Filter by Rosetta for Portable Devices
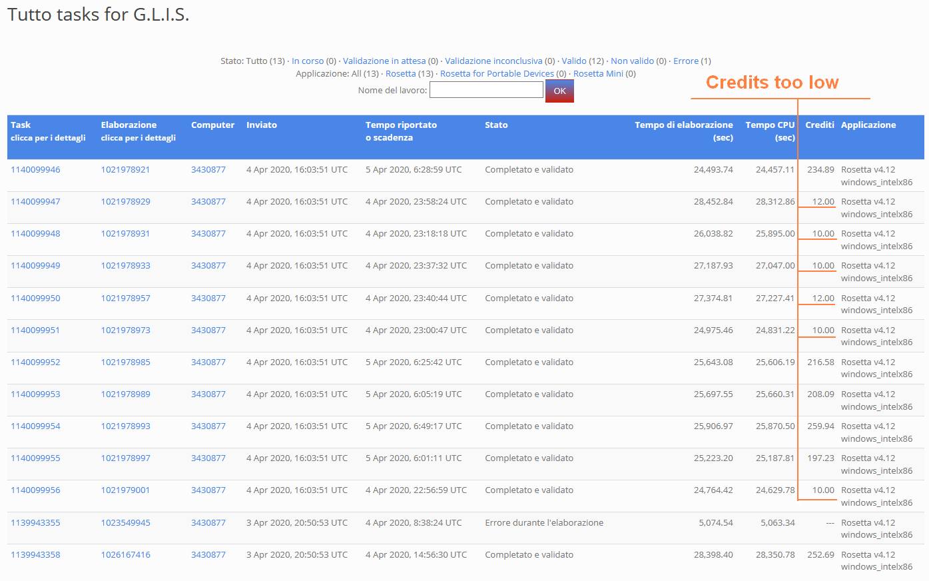The image size is (929, 581). point(497,73)
